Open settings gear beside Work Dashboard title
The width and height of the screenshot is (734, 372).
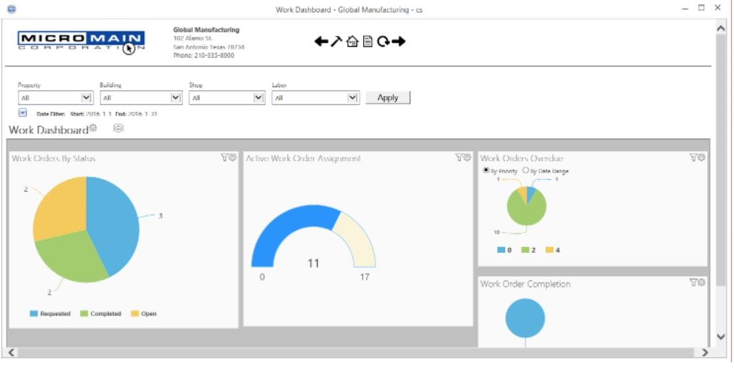click(93, 128)
